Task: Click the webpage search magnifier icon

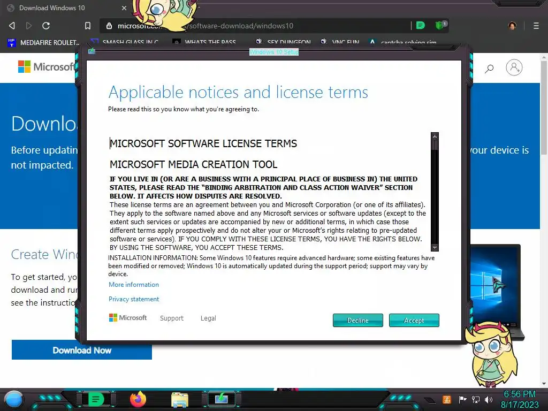Action: pos(489,68)
